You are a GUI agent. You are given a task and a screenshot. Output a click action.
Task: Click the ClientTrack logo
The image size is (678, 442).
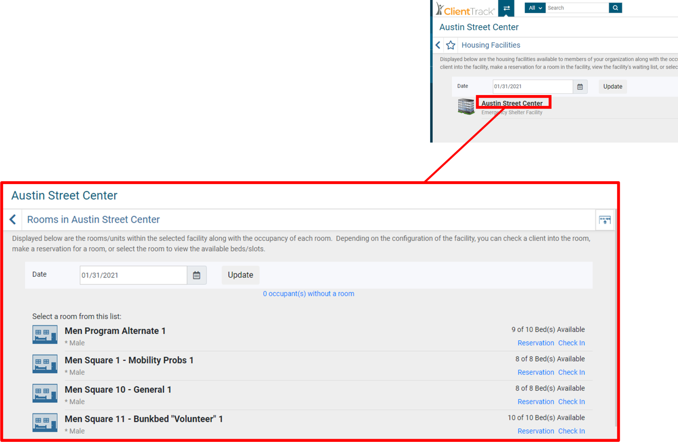click(465, 9)
